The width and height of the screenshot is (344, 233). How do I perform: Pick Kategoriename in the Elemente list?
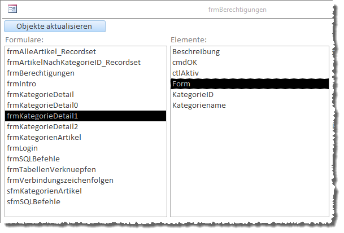pyautogui.click(x=199, y=105)
